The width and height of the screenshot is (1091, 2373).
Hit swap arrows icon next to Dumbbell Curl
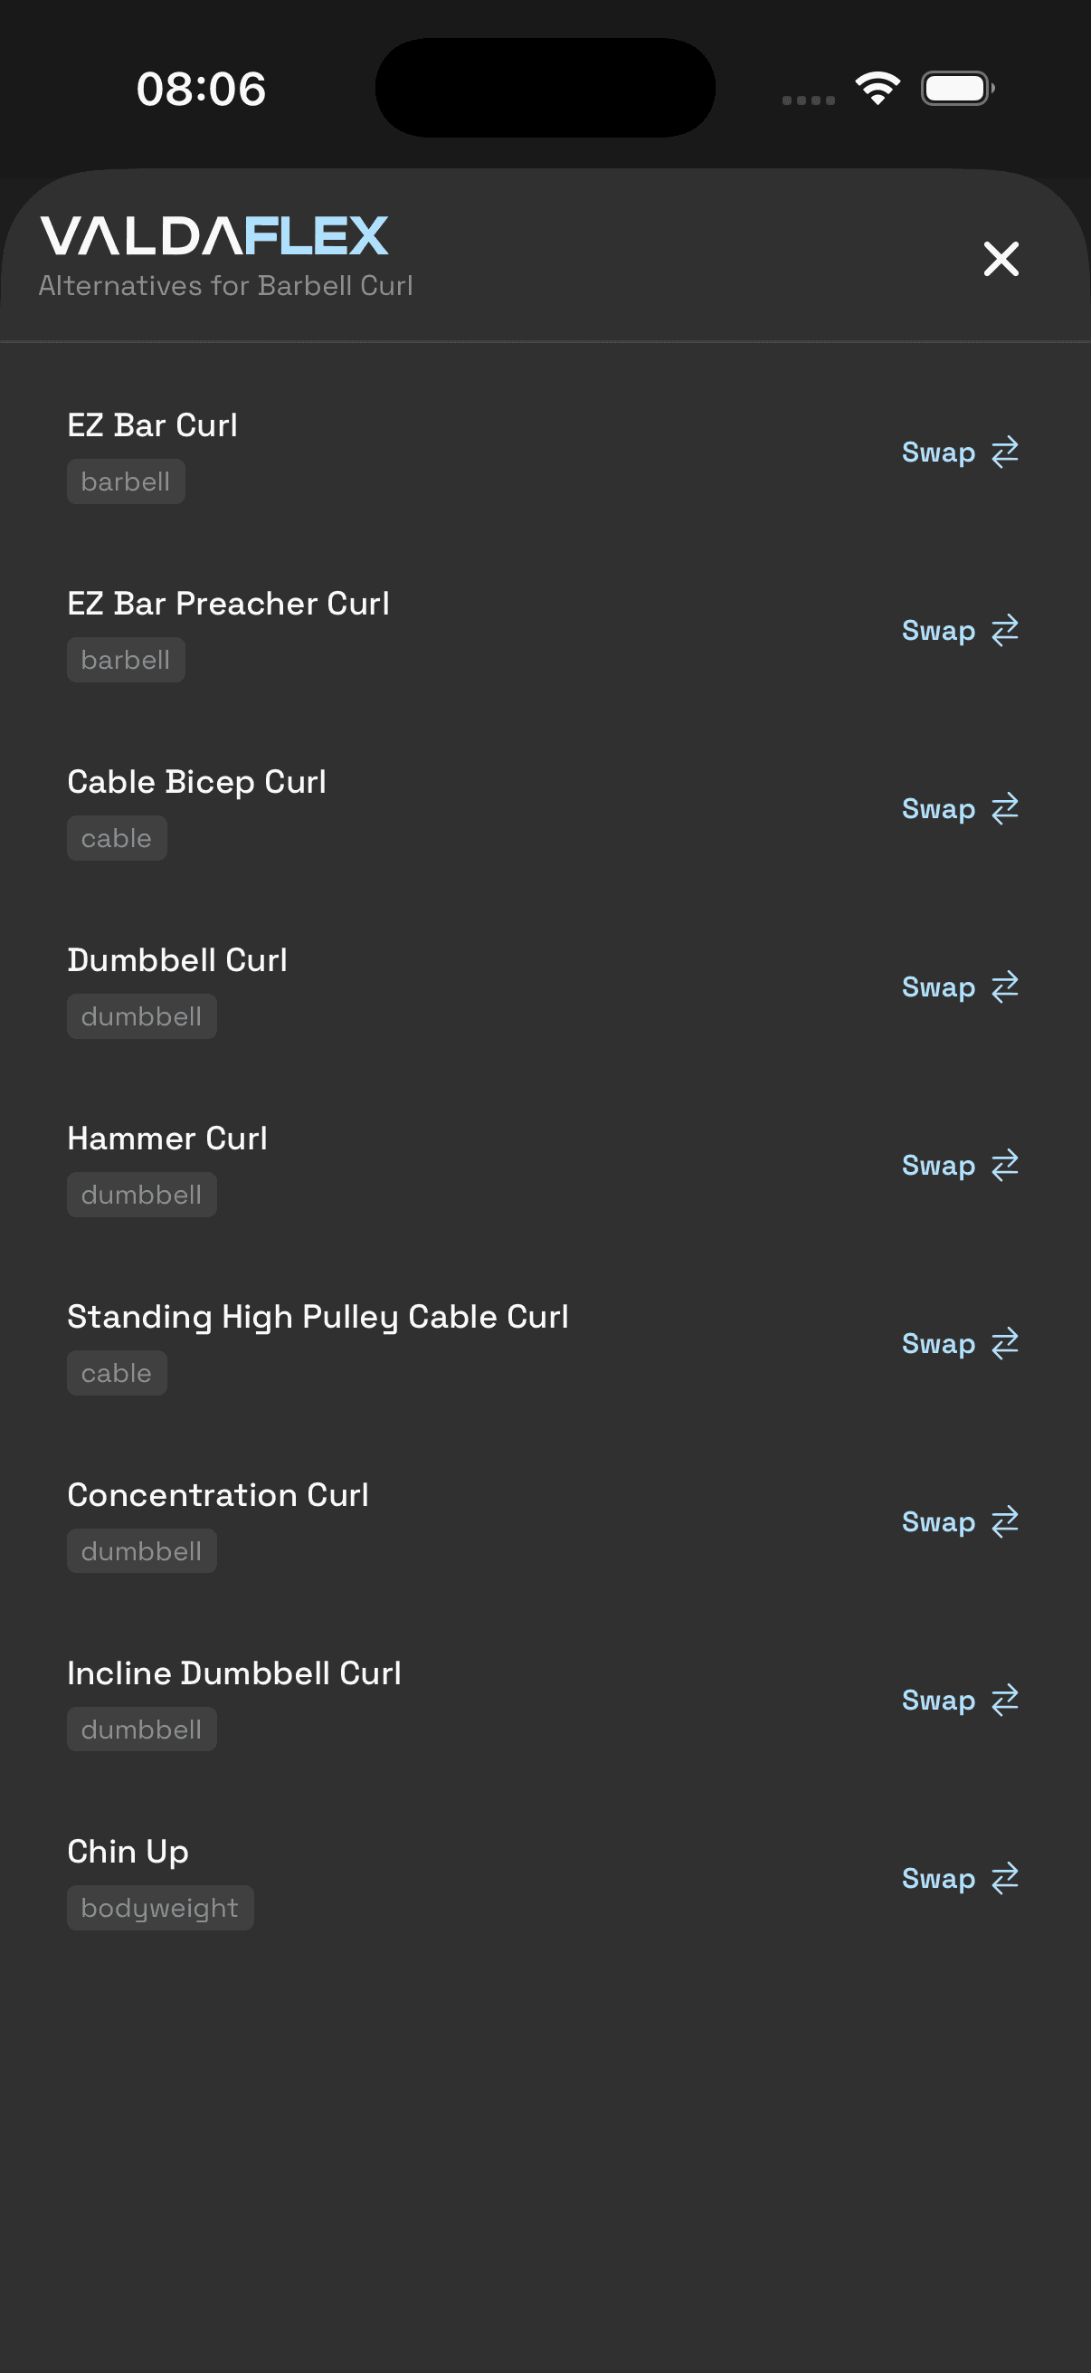[x=1004, y=987]
